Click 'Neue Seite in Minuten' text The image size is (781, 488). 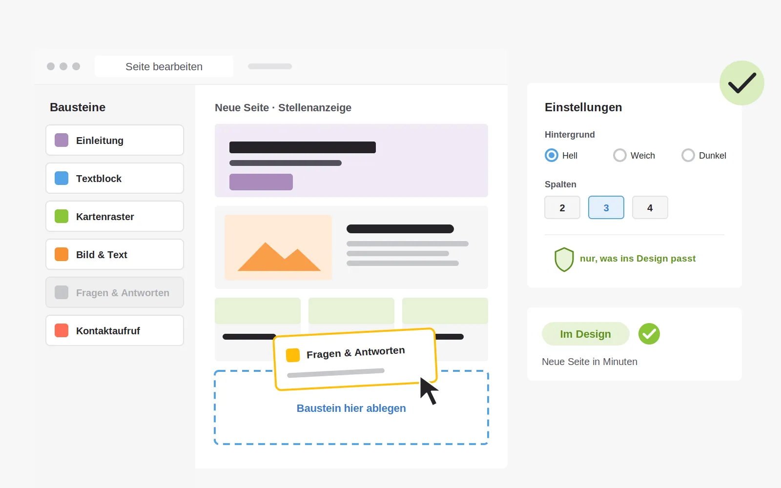pos(590,362)
